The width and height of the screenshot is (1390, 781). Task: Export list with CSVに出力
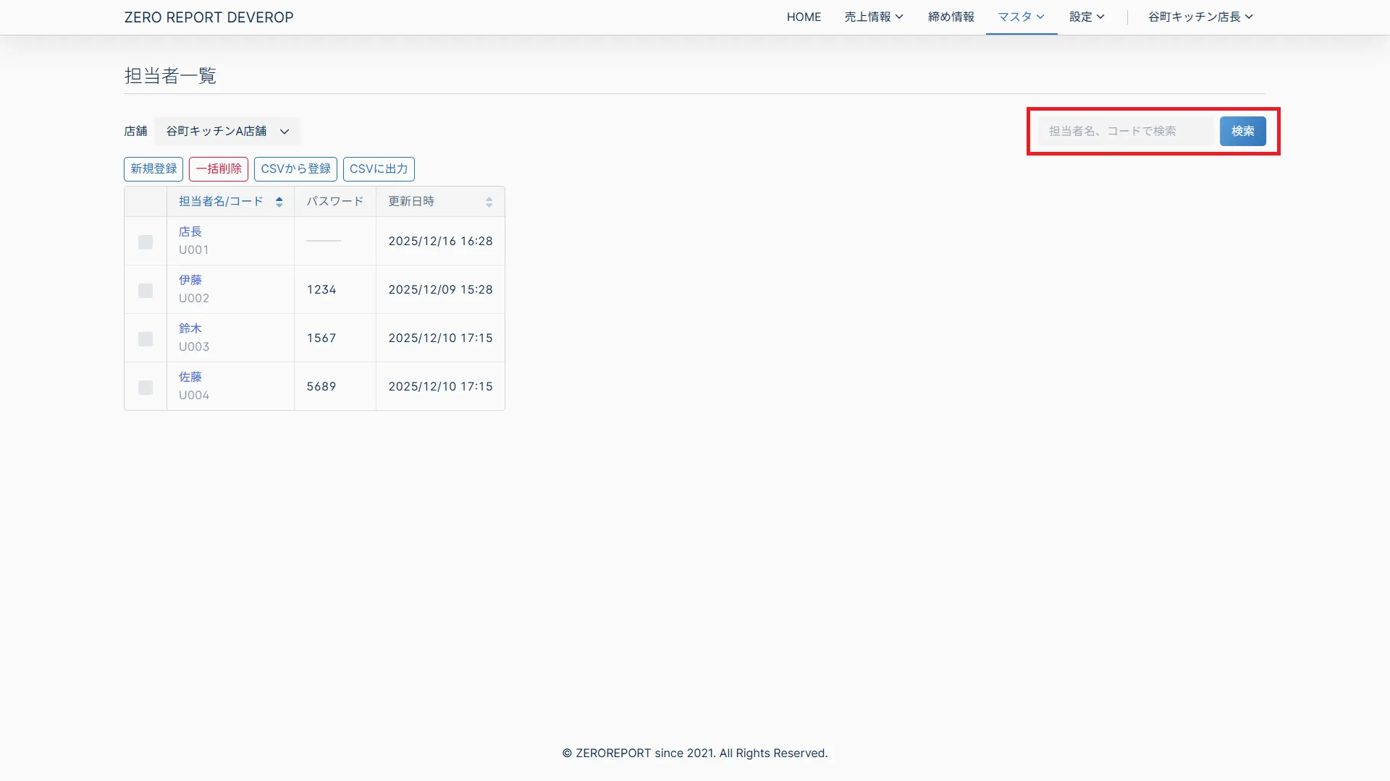tap(379, 168)
